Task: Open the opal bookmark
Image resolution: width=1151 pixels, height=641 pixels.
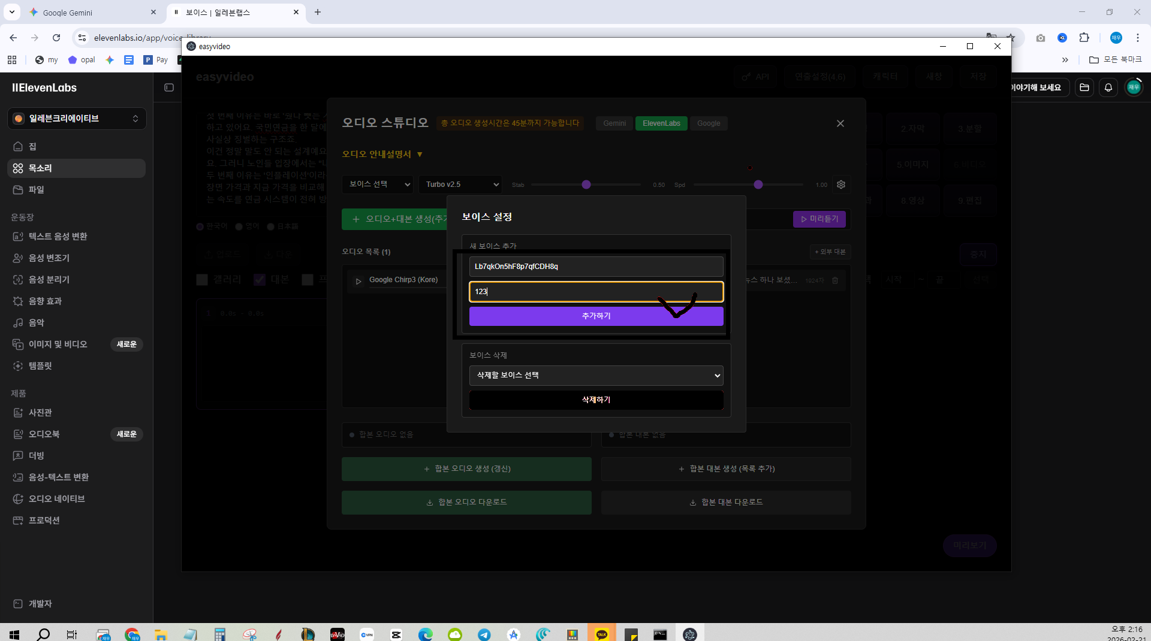Action: point(82,60)
